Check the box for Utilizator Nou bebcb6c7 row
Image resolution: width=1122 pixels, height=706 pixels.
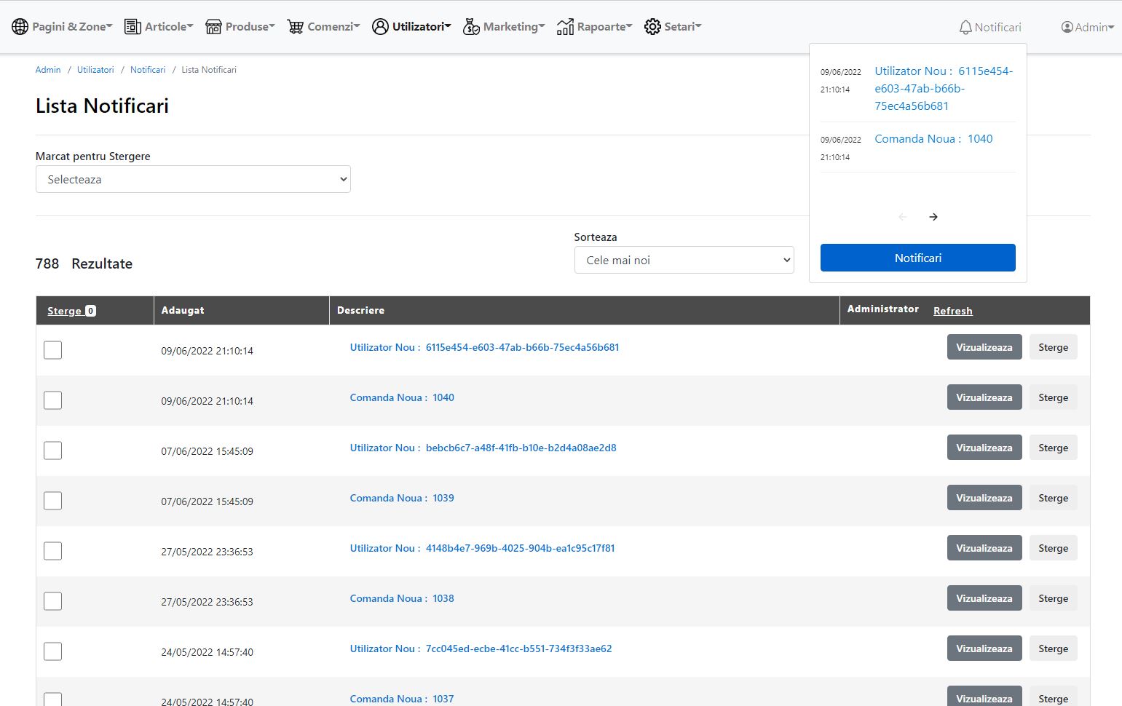pos(52,451)
